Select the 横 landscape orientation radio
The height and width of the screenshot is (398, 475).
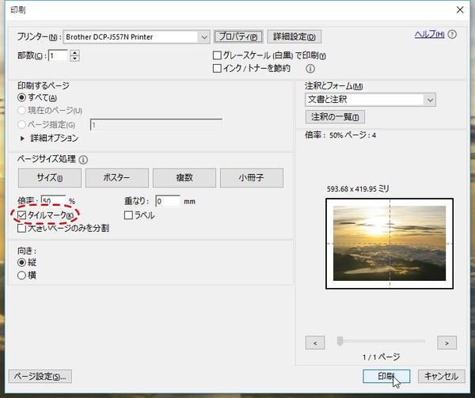21,275
